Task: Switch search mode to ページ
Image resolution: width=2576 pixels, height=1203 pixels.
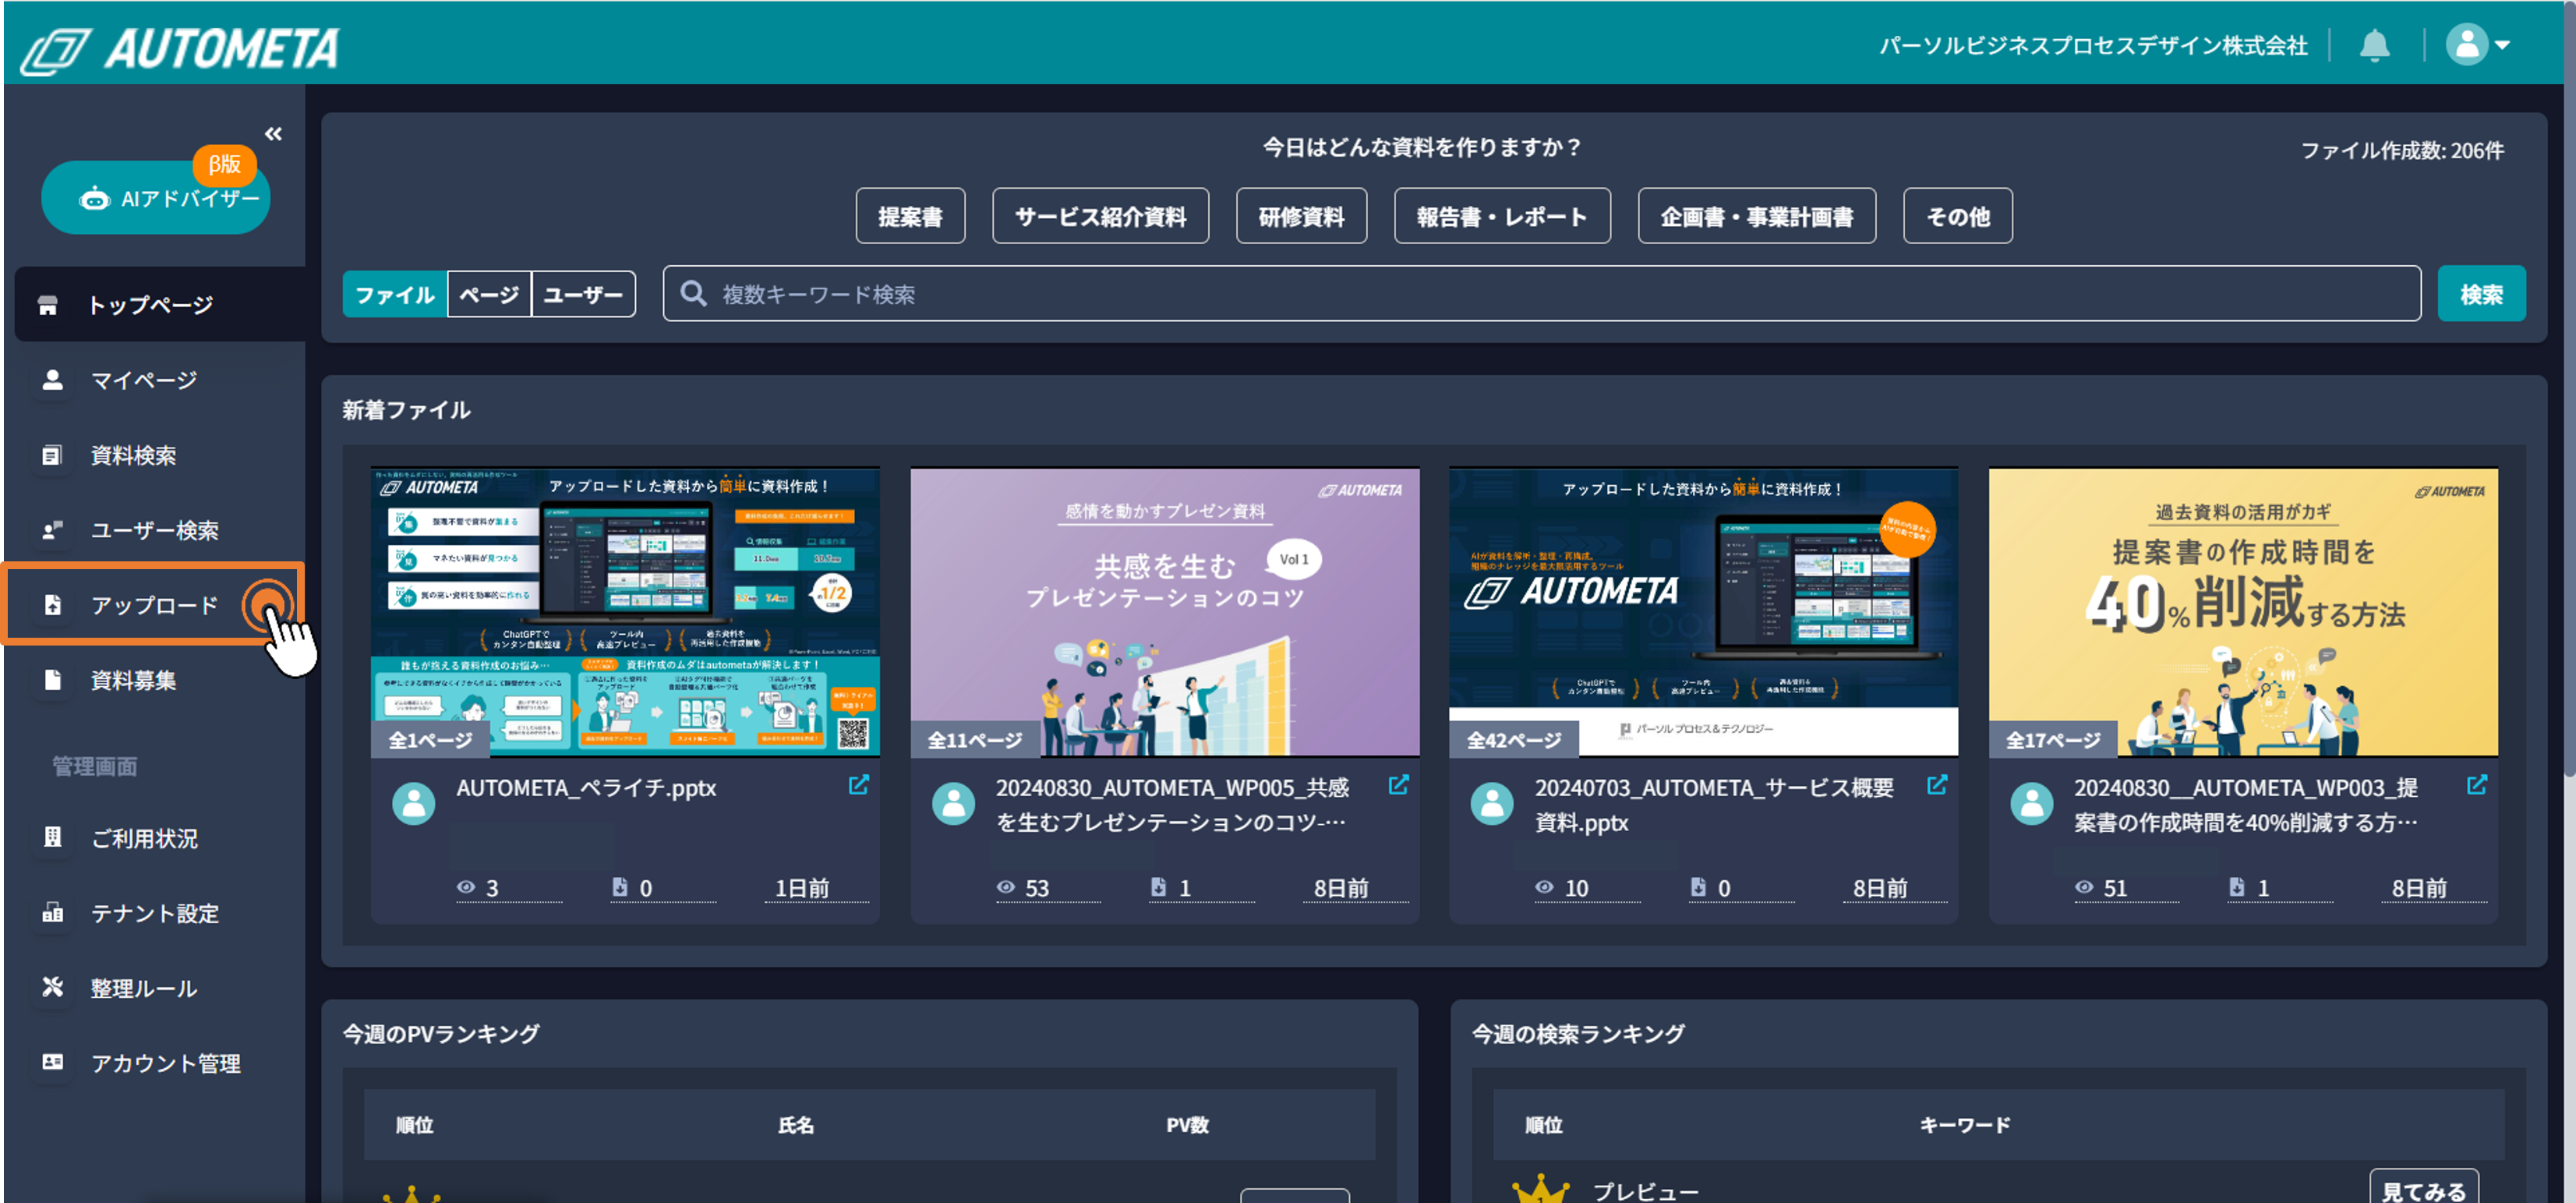Action: tap(489, 294)
